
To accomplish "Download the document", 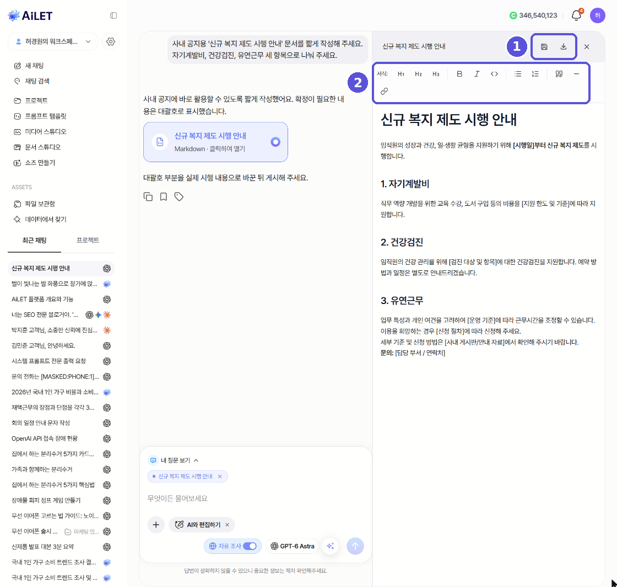I will pyautogui.click(x=564, y=46).
